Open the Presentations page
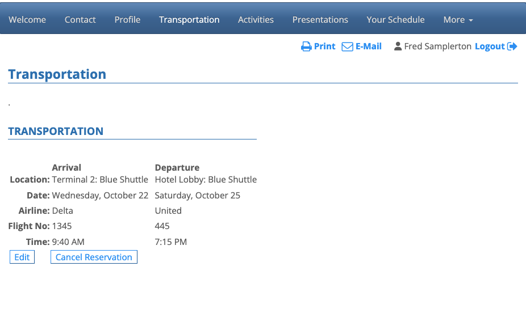This screenshot has width=526, height=313. [320, 19]
